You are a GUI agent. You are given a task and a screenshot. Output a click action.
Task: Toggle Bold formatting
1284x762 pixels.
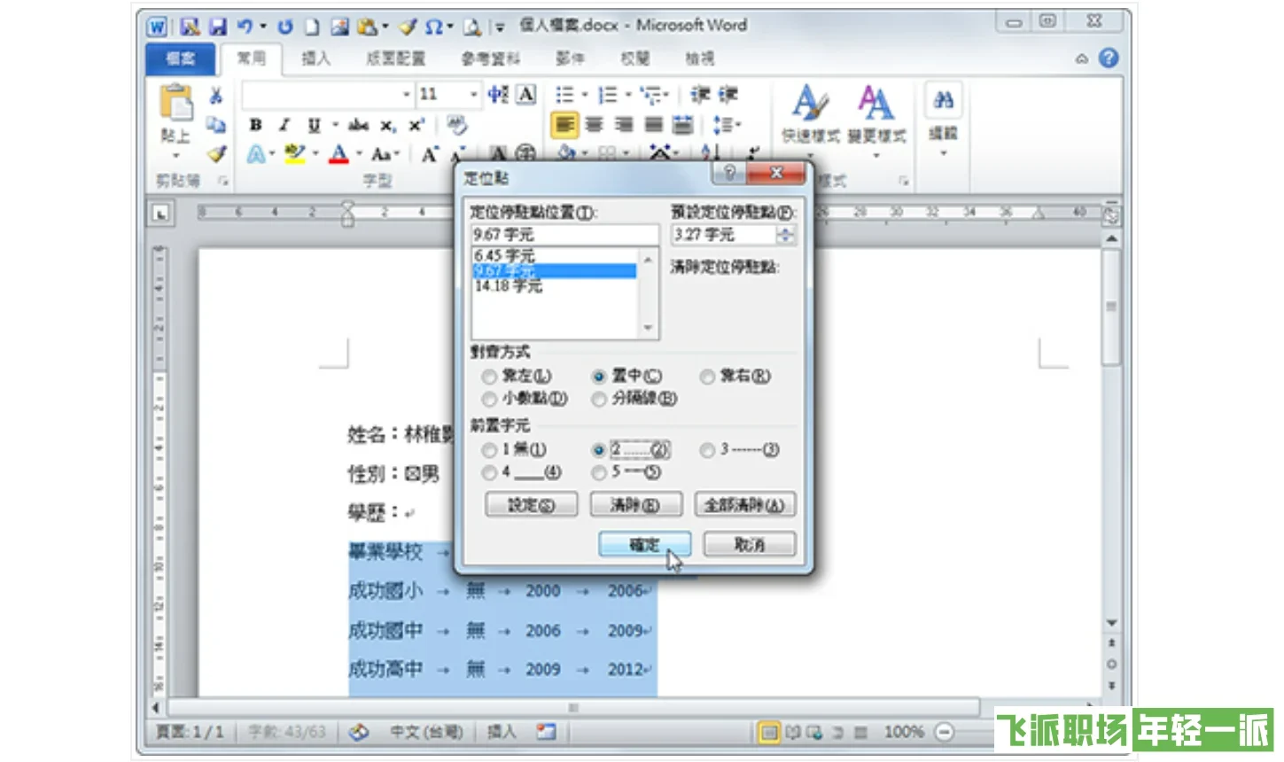pos(255,125)
